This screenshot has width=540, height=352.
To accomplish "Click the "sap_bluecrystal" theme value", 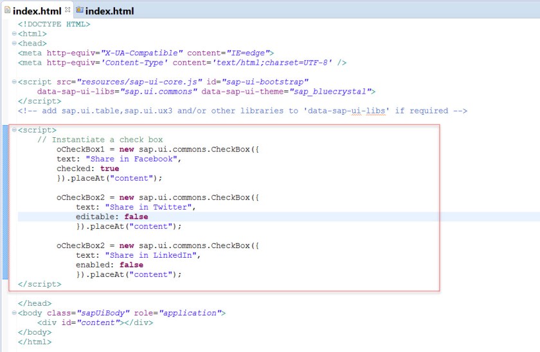I will click(x=330, y=91).
